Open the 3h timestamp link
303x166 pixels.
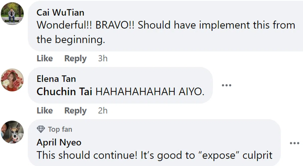(x=103, y=58)
